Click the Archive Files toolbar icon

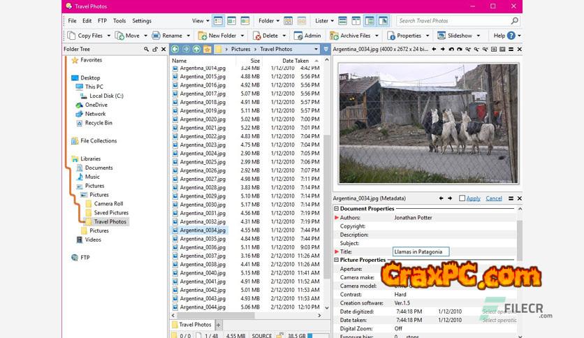(x=335, y=36)
